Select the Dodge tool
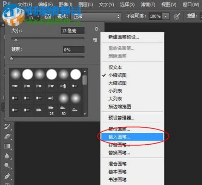202x185 pixels. [x=7, y=166]
